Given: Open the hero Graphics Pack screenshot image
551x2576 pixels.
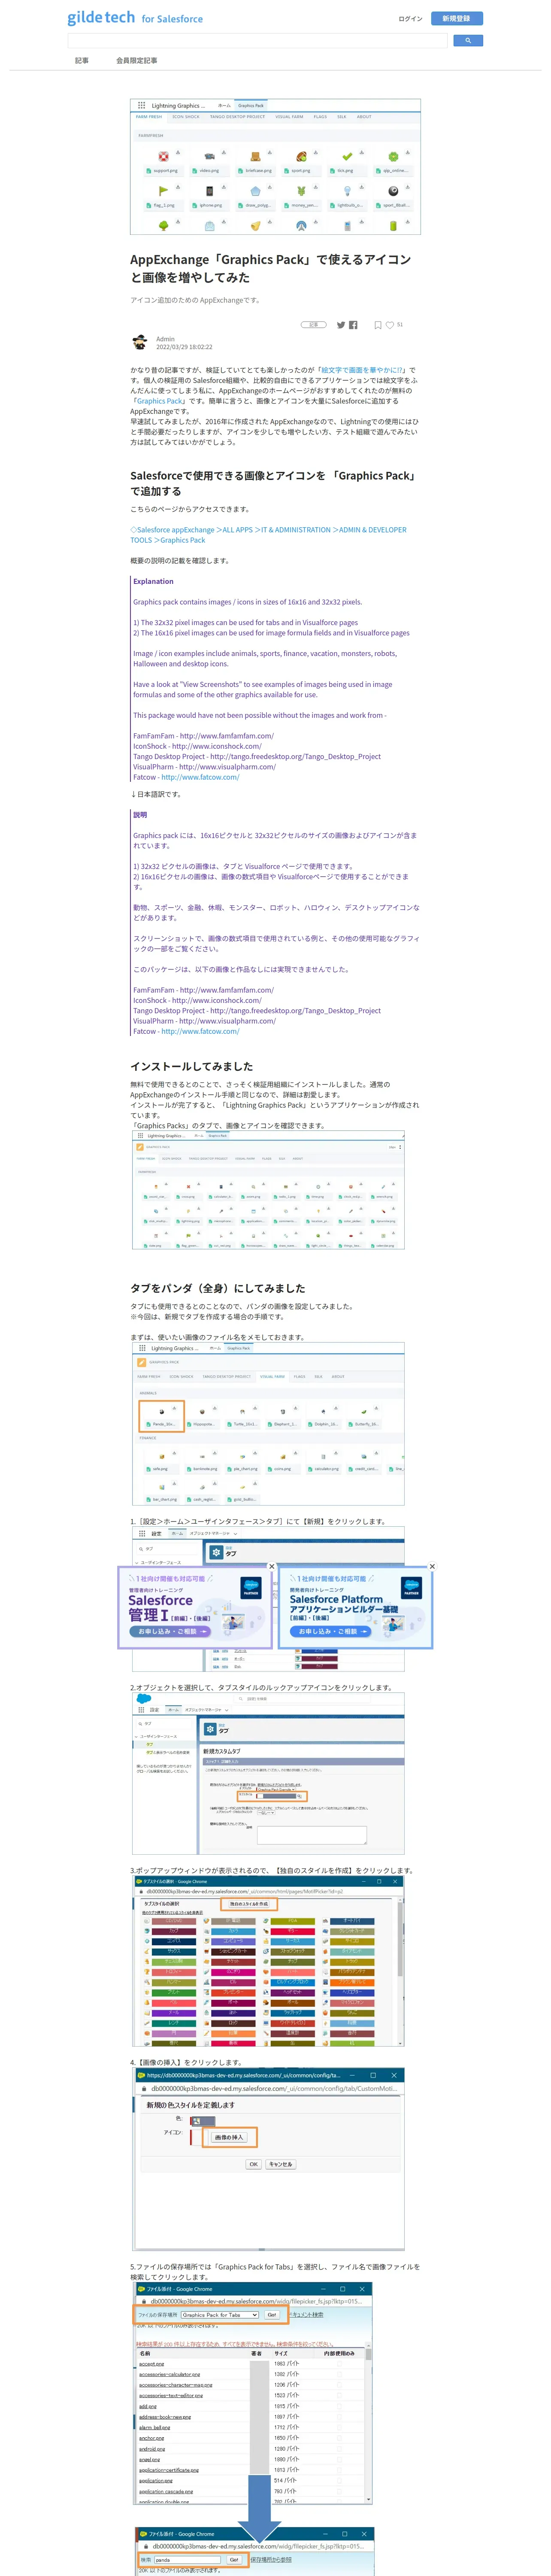Looking at the screenshot, I should 275,166.
